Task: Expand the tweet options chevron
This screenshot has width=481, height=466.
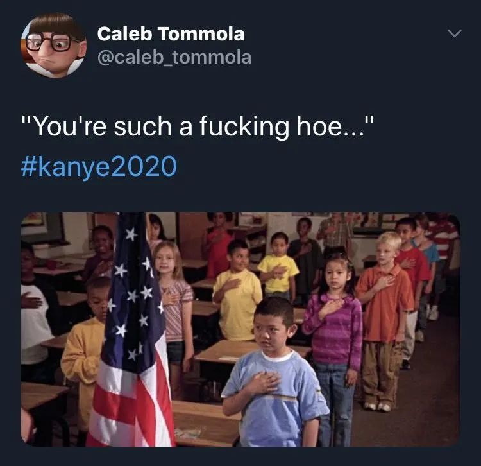Action: click(x=455, y=33)
